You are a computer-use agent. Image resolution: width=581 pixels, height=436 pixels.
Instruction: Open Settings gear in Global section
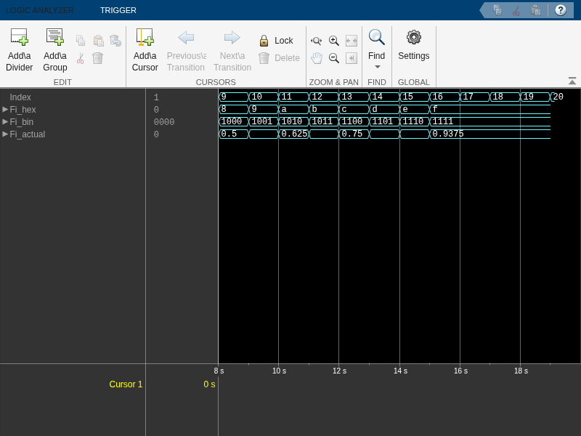click(413, 37)
